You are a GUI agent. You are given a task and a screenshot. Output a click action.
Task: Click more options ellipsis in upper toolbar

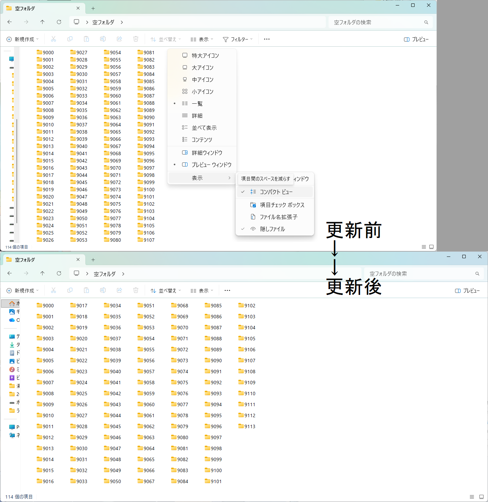[267, 39]
